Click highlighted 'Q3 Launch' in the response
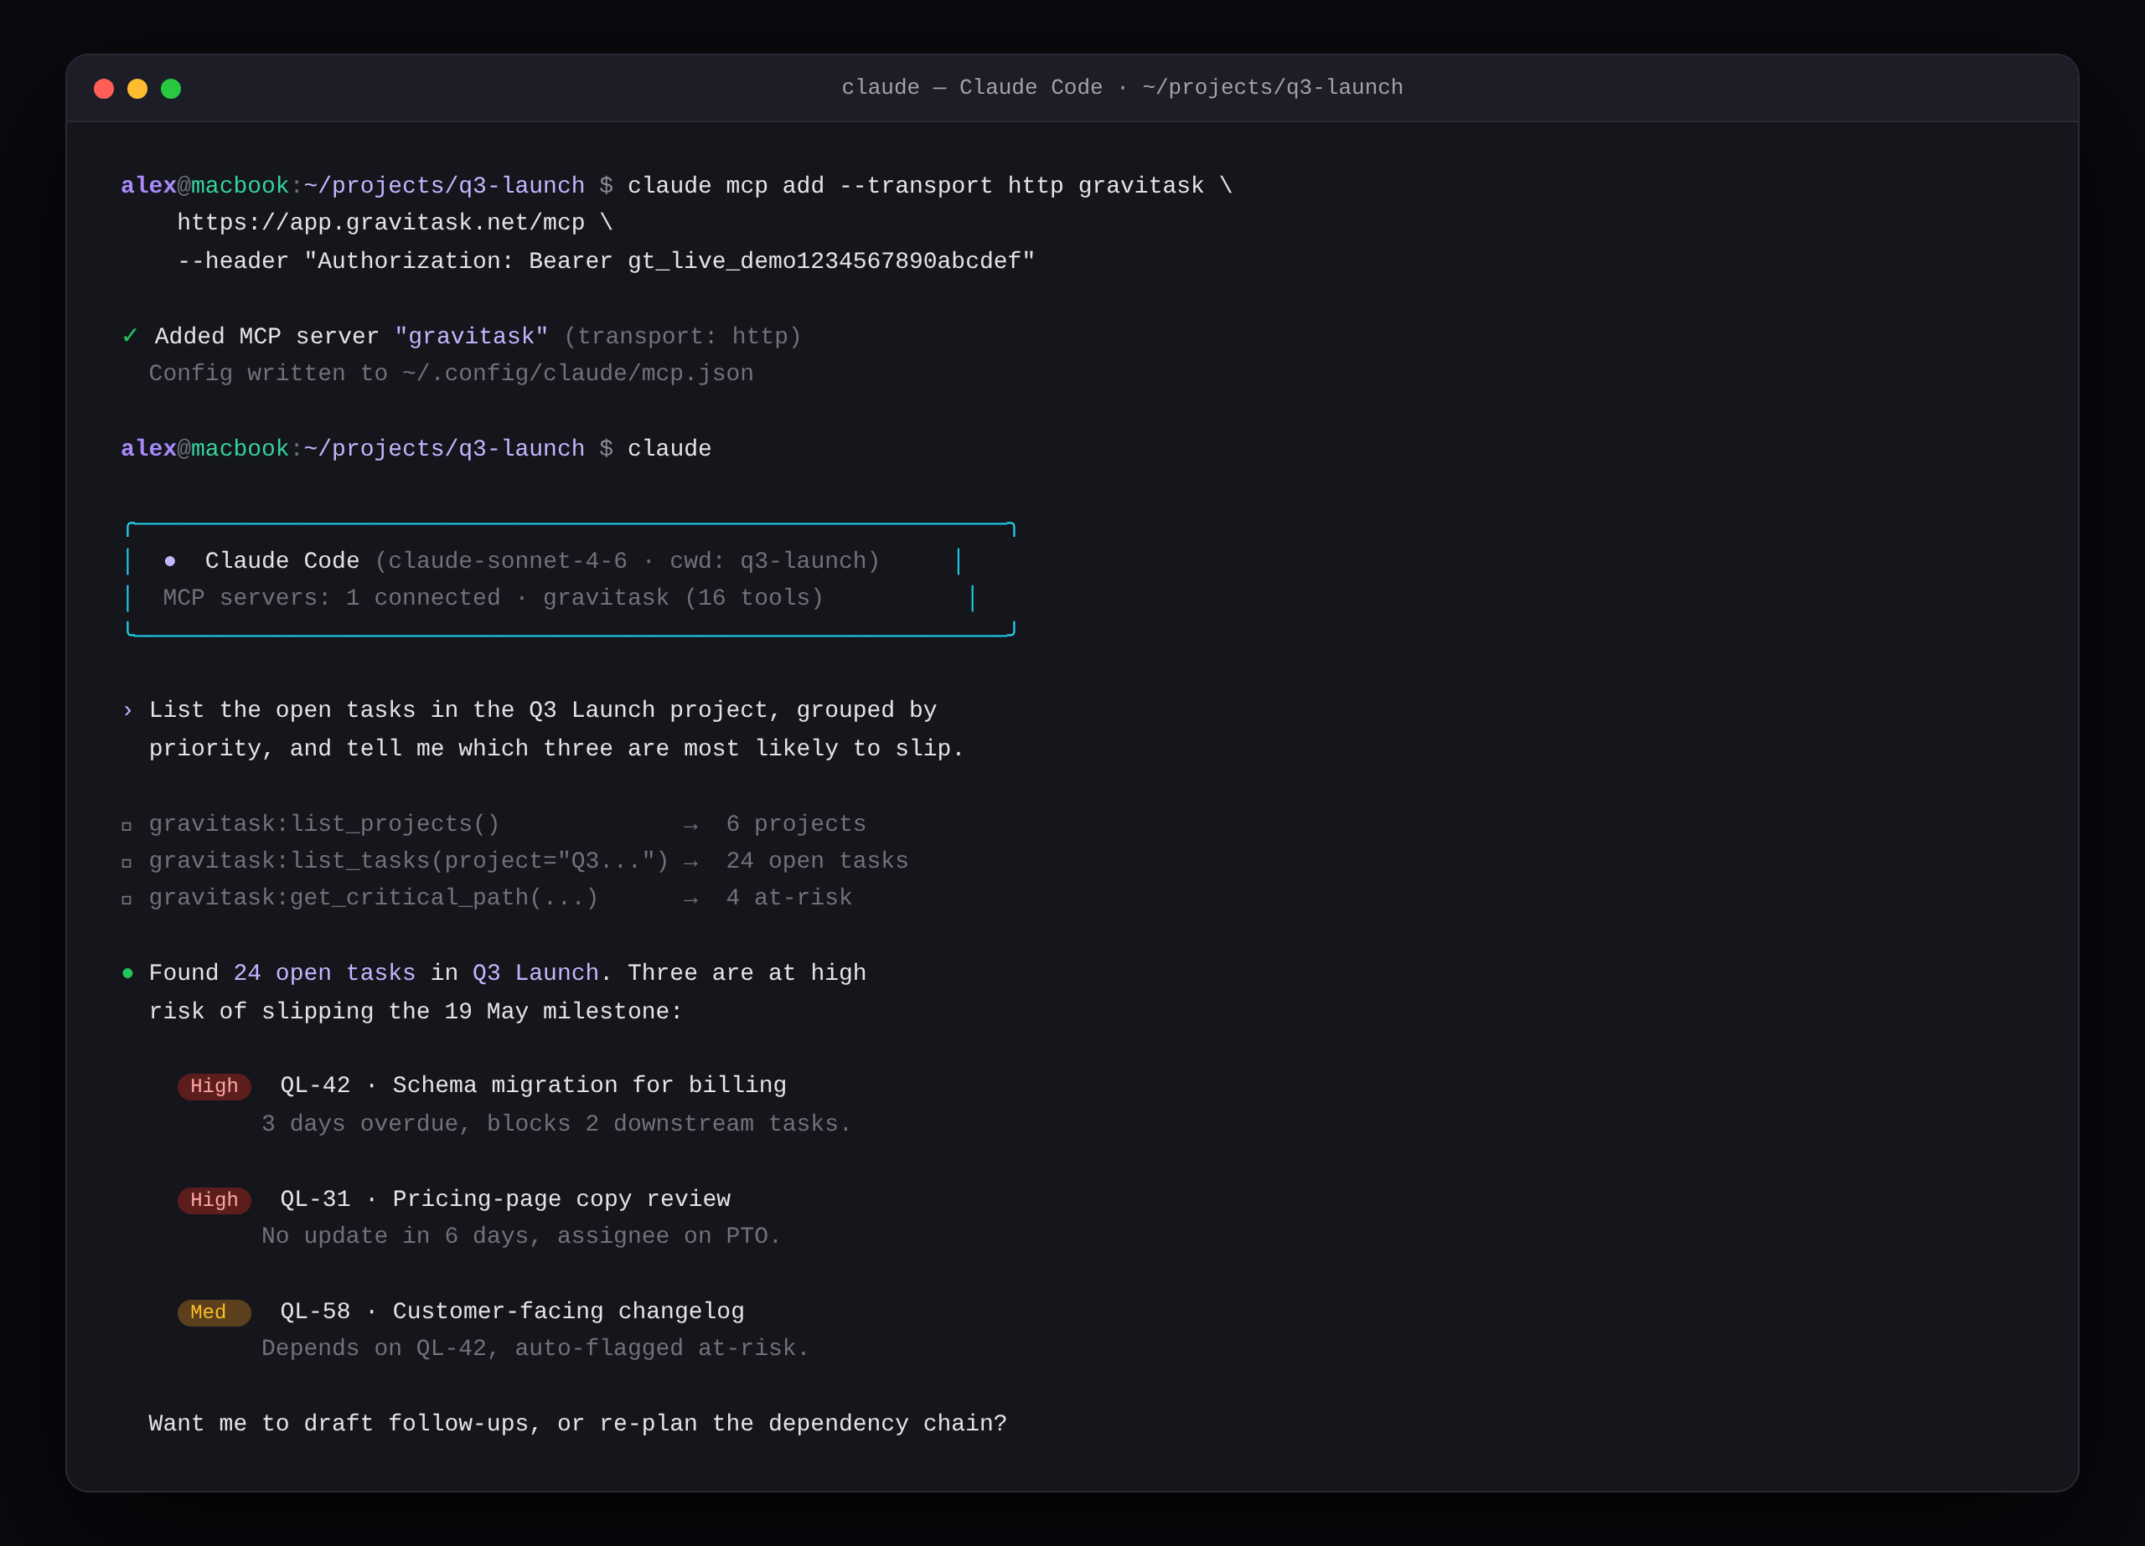2145x1546 pixels. point(535,973)
